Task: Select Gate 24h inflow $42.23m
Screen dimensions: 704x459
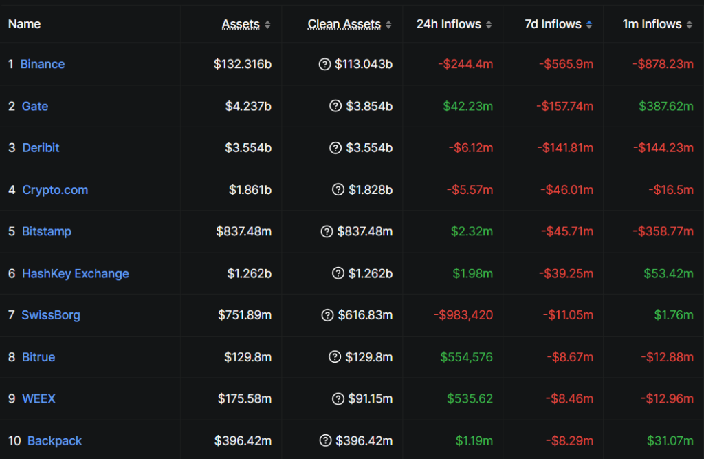Action: pyautogui.click(x=467, y=106)
